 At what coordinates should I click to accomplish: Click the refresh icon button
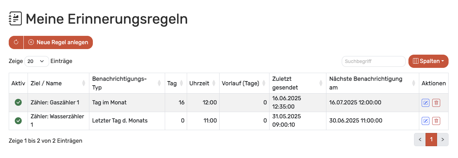point(16,42)
